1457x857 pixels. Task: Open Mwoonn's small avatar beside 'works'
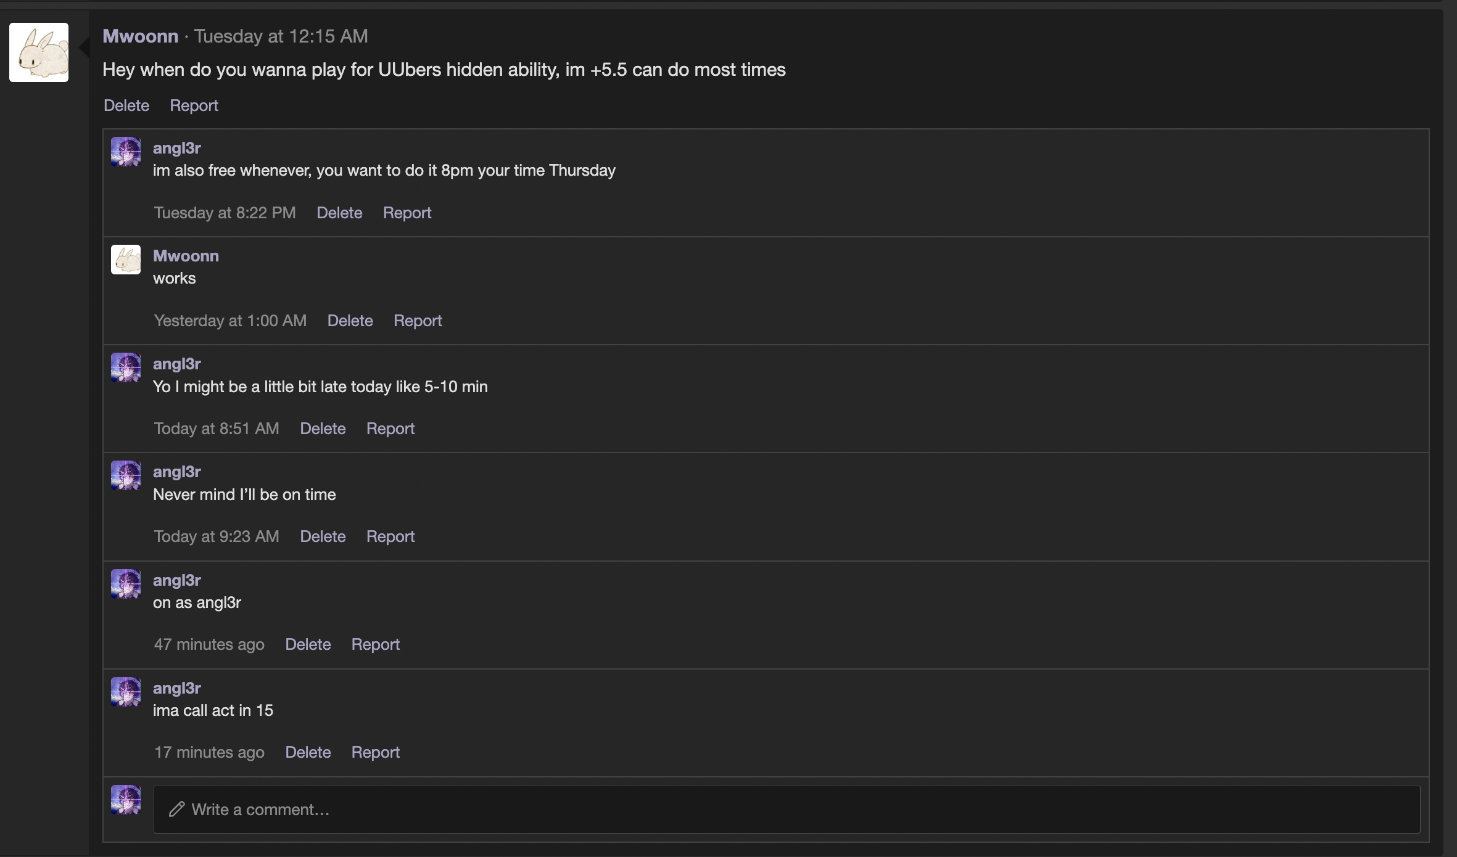pyautogui.click(x=126, y=260)
